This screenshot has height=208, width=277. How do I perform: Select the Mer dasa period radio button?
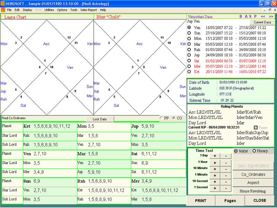point(189,66)
